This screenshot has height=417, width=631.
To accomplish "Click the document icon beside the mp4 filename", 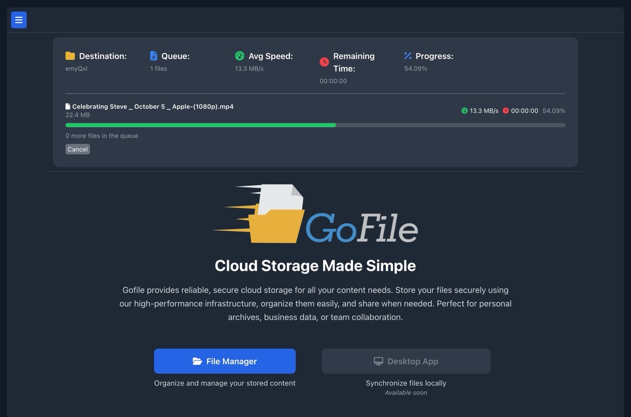I will [68, 106].
